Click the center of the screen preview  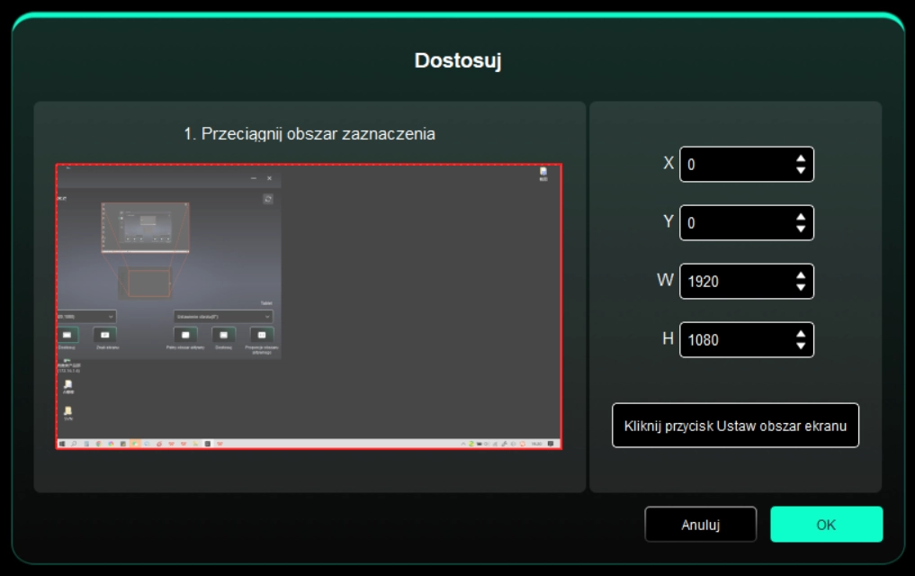(309, 306)
